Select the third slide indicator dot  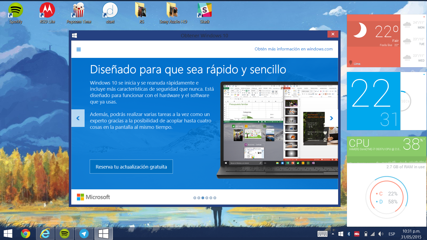click(x=203, y=198)
